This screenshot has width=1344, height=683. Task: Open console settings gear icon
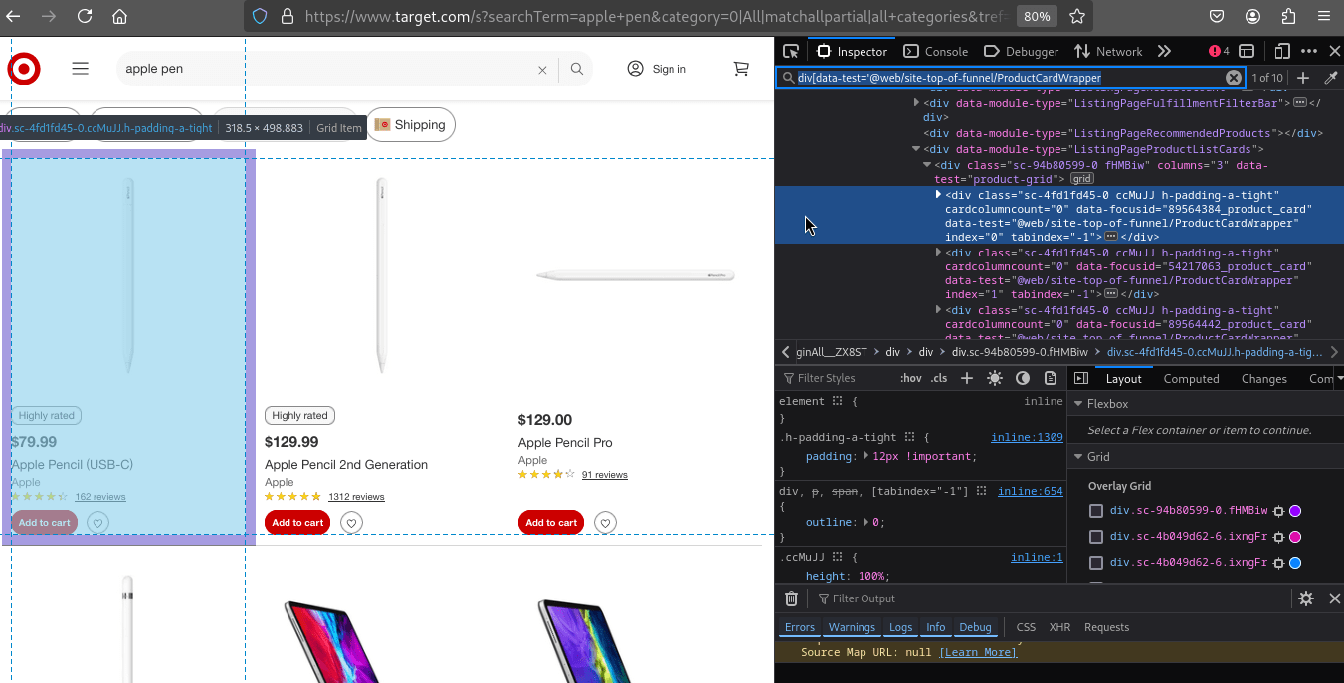tap(1306, 598)
